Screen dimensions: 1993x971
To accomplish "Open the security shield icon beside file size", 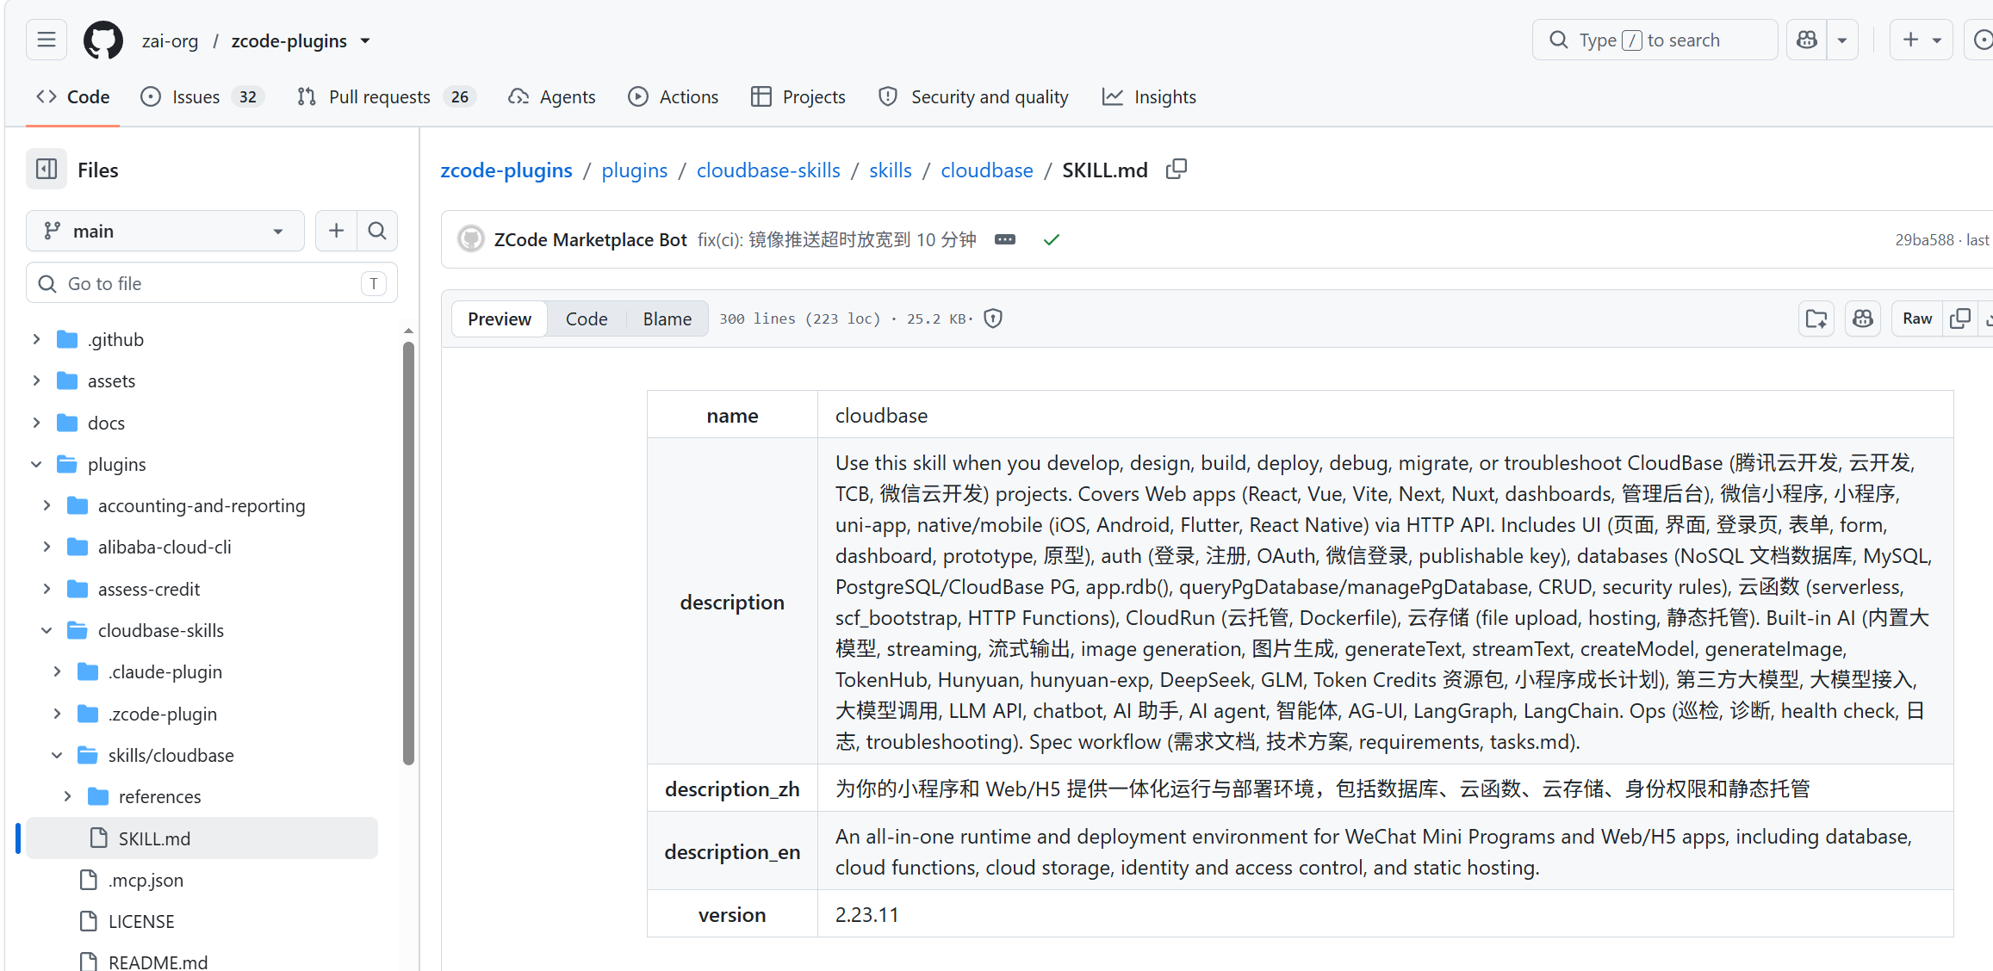I will [x=993, y=319].
